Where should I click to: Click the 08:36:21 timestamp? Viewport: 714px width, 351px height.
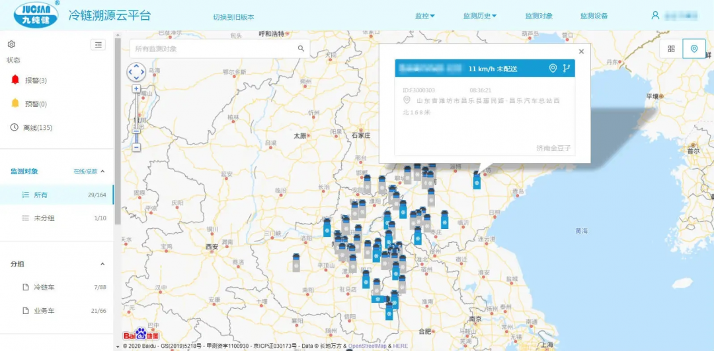click(x=481, y=90)
